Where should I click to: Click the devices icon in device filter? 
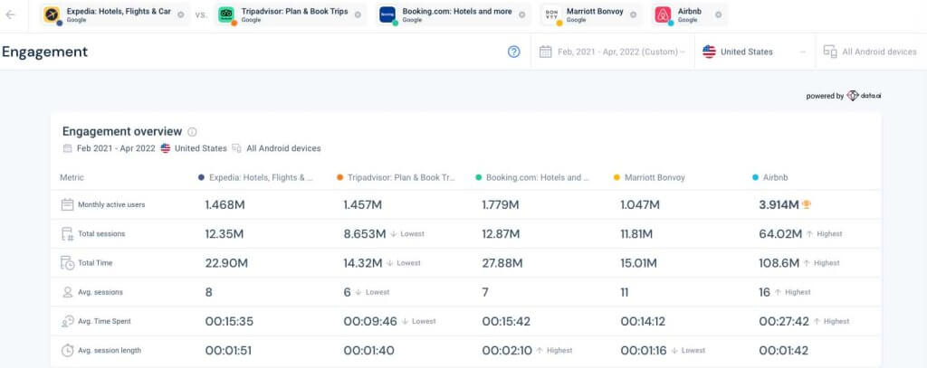(830, 52)
